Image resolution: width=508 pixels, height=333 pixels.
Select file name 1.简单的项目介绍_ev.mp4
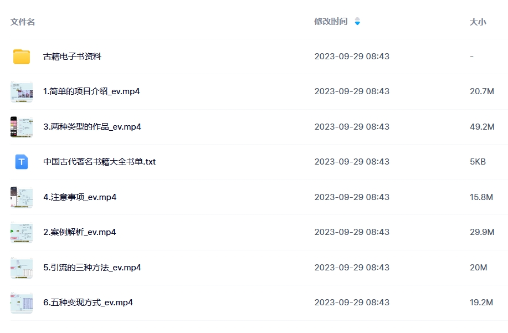pyautogui.click(x=91, y=91)
